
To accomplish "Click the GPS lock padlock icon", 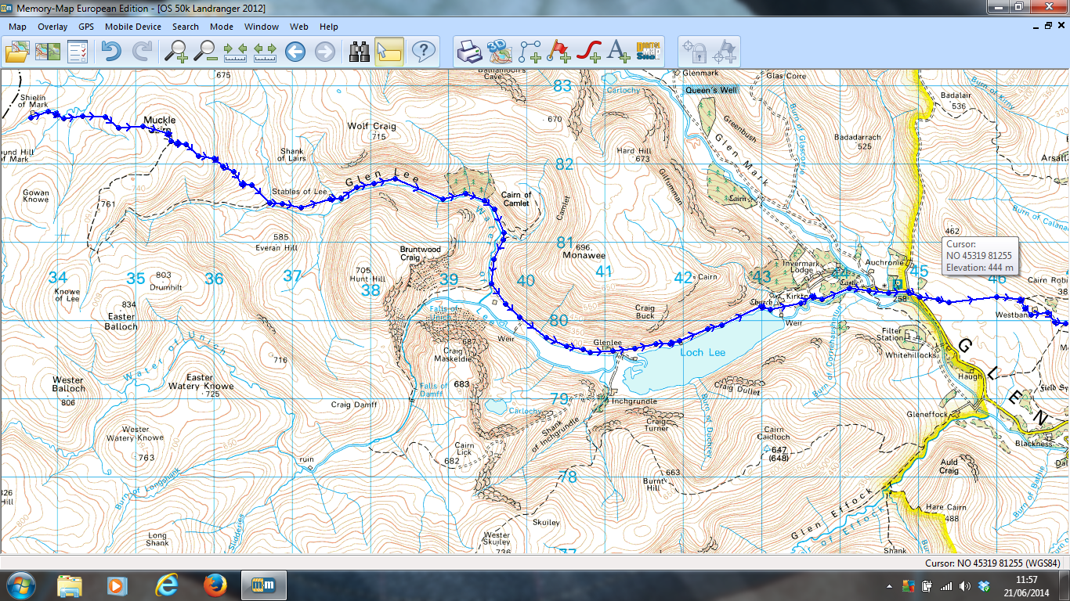I will 695,52.
